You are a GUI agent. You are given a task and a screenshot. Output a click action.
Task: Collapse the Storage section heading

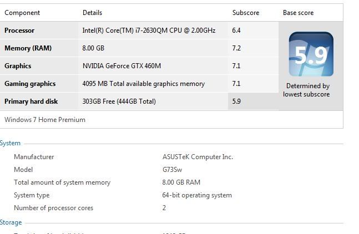(x=11, y=222)
